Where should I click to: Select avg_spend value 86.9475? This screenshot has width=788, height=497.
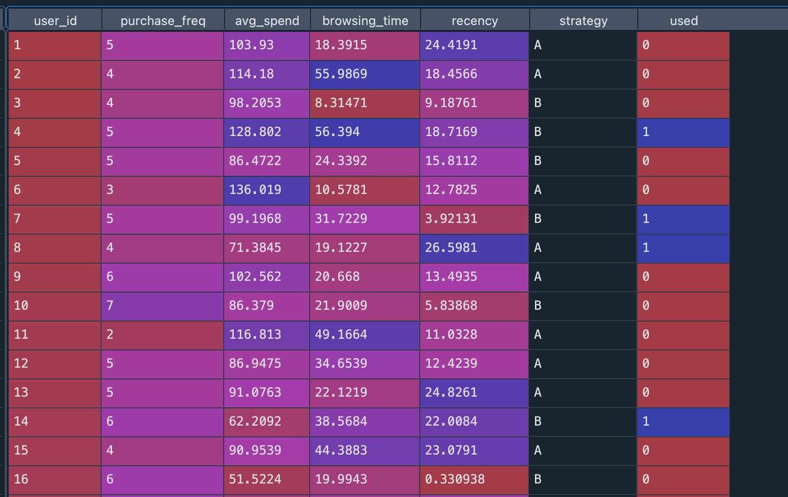(x=267, y=364)
